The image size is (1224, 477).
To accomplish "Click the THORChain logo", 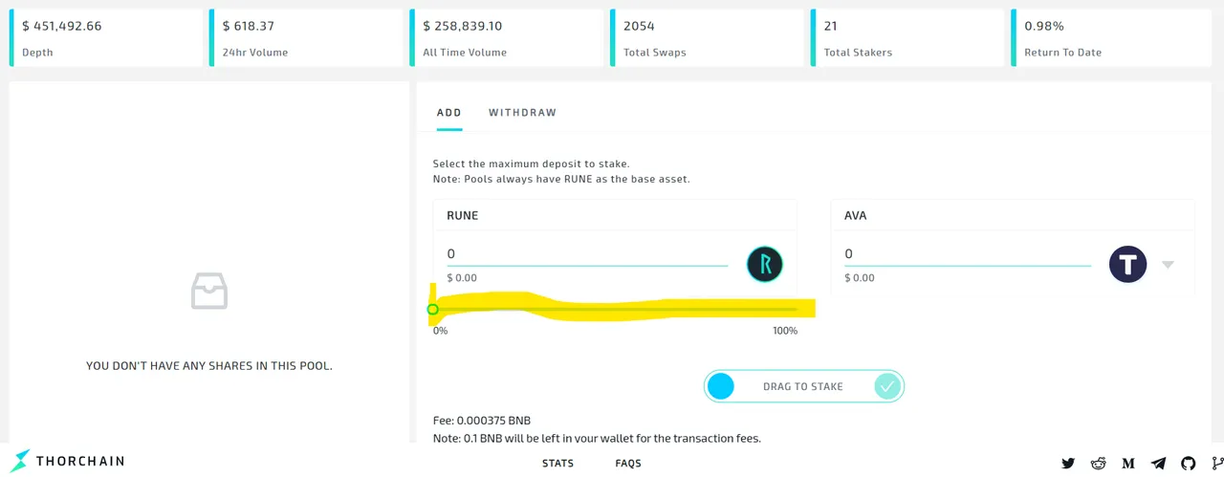I will click(69, 462).
